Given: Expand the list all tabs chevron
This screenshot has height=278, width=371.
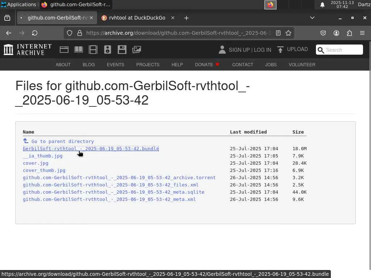Looking at the screenshot, I should click(312, 18).
